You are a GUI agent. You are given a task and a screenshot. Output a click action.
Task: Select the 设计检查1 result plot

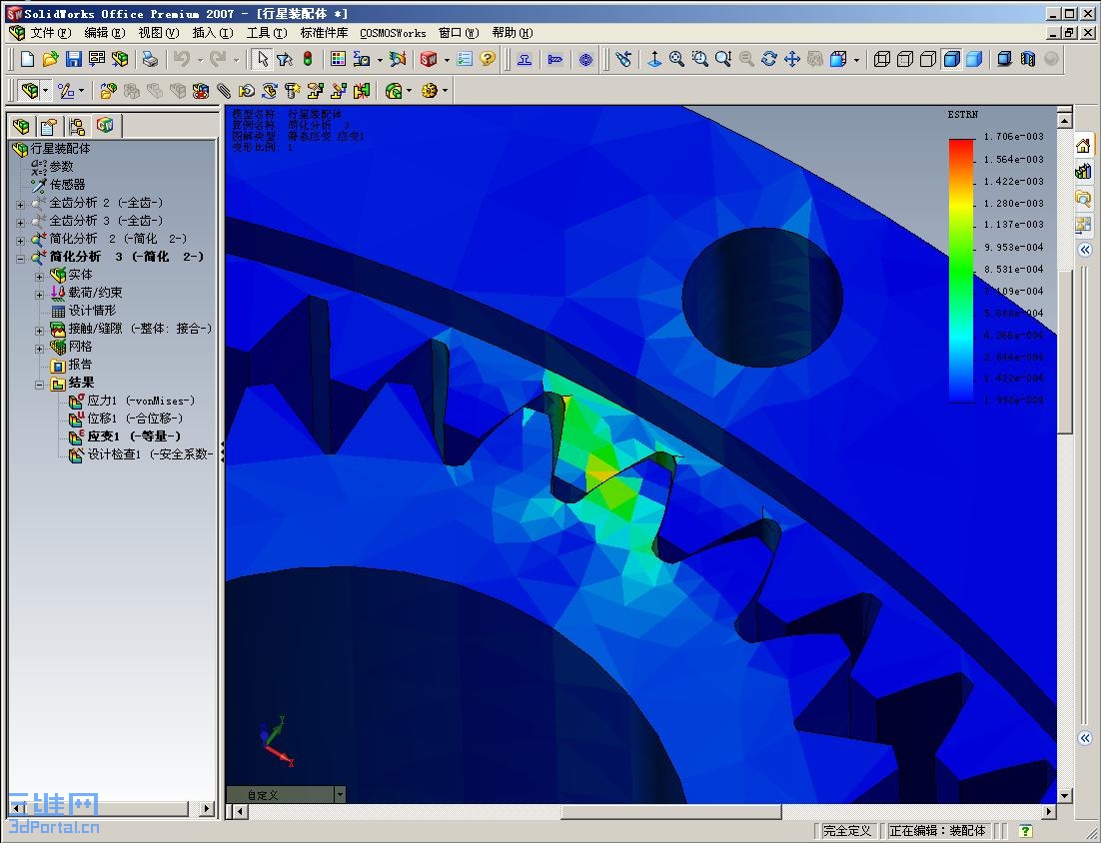point(141,454)
